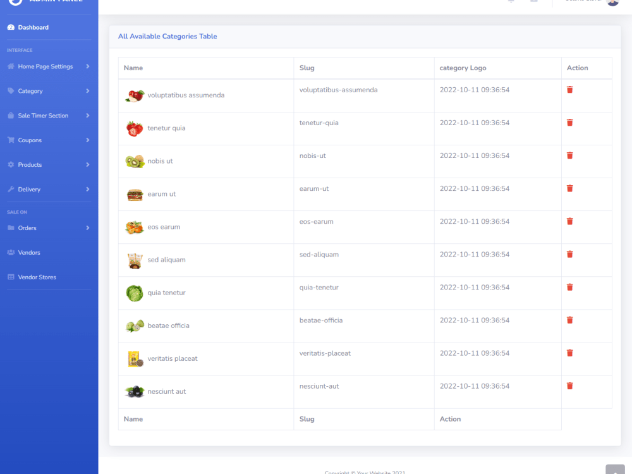Click the slug text "tenetur-quia"
The width and height of the screenshot is (632, 474).
(319, 123)
